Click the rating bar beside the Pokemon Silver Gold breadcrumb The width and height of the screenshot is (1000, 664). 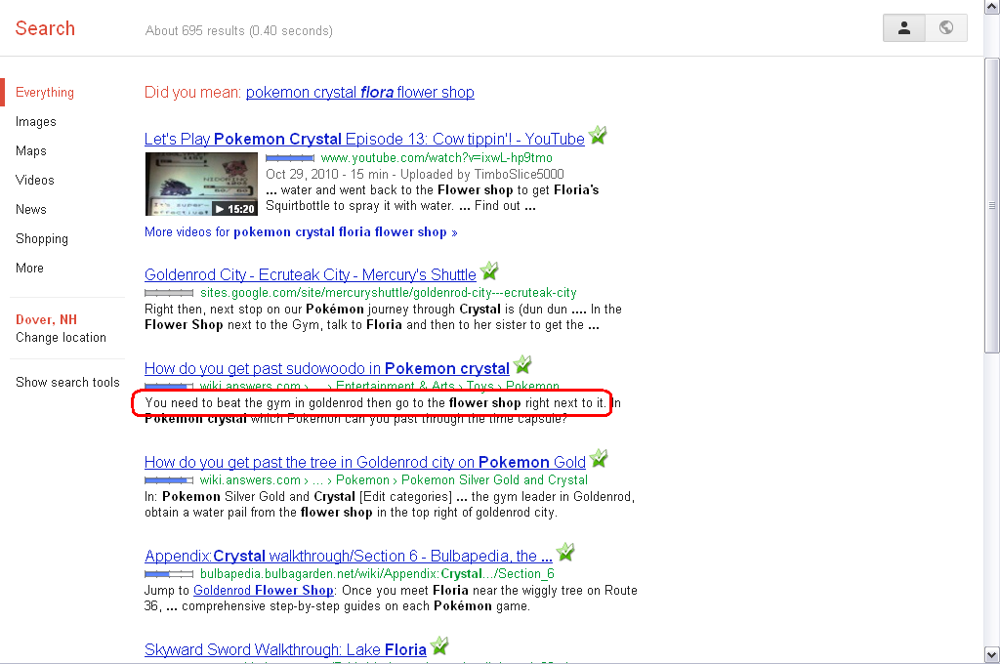(x=169, y=480)
